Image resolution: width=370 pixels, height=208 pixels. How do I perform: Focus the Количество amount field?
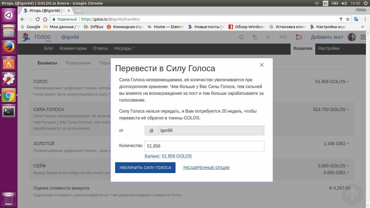(205, 146)
